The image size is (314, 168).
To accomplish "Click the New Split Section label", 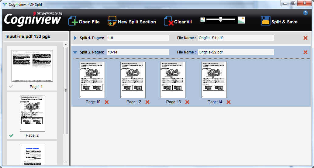I will 137,22.
